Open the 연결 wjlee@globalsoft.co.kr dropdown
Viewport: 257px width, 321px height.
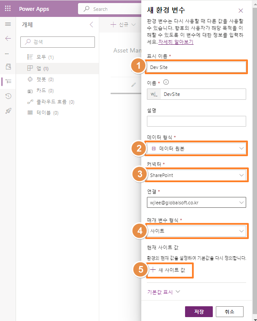click(196, 203)
